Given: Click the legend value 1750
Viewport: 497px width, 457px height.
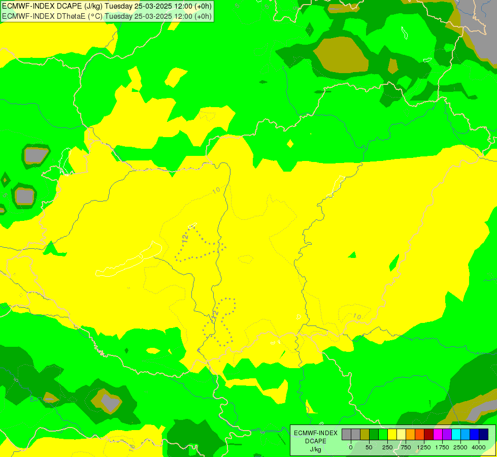Looking at the screenshot, I should pyautogui.click(x=442, y=447).
